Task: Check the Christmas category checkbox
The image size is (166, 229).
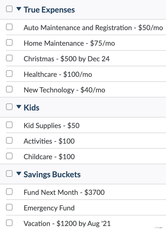Action: [9, 58]
